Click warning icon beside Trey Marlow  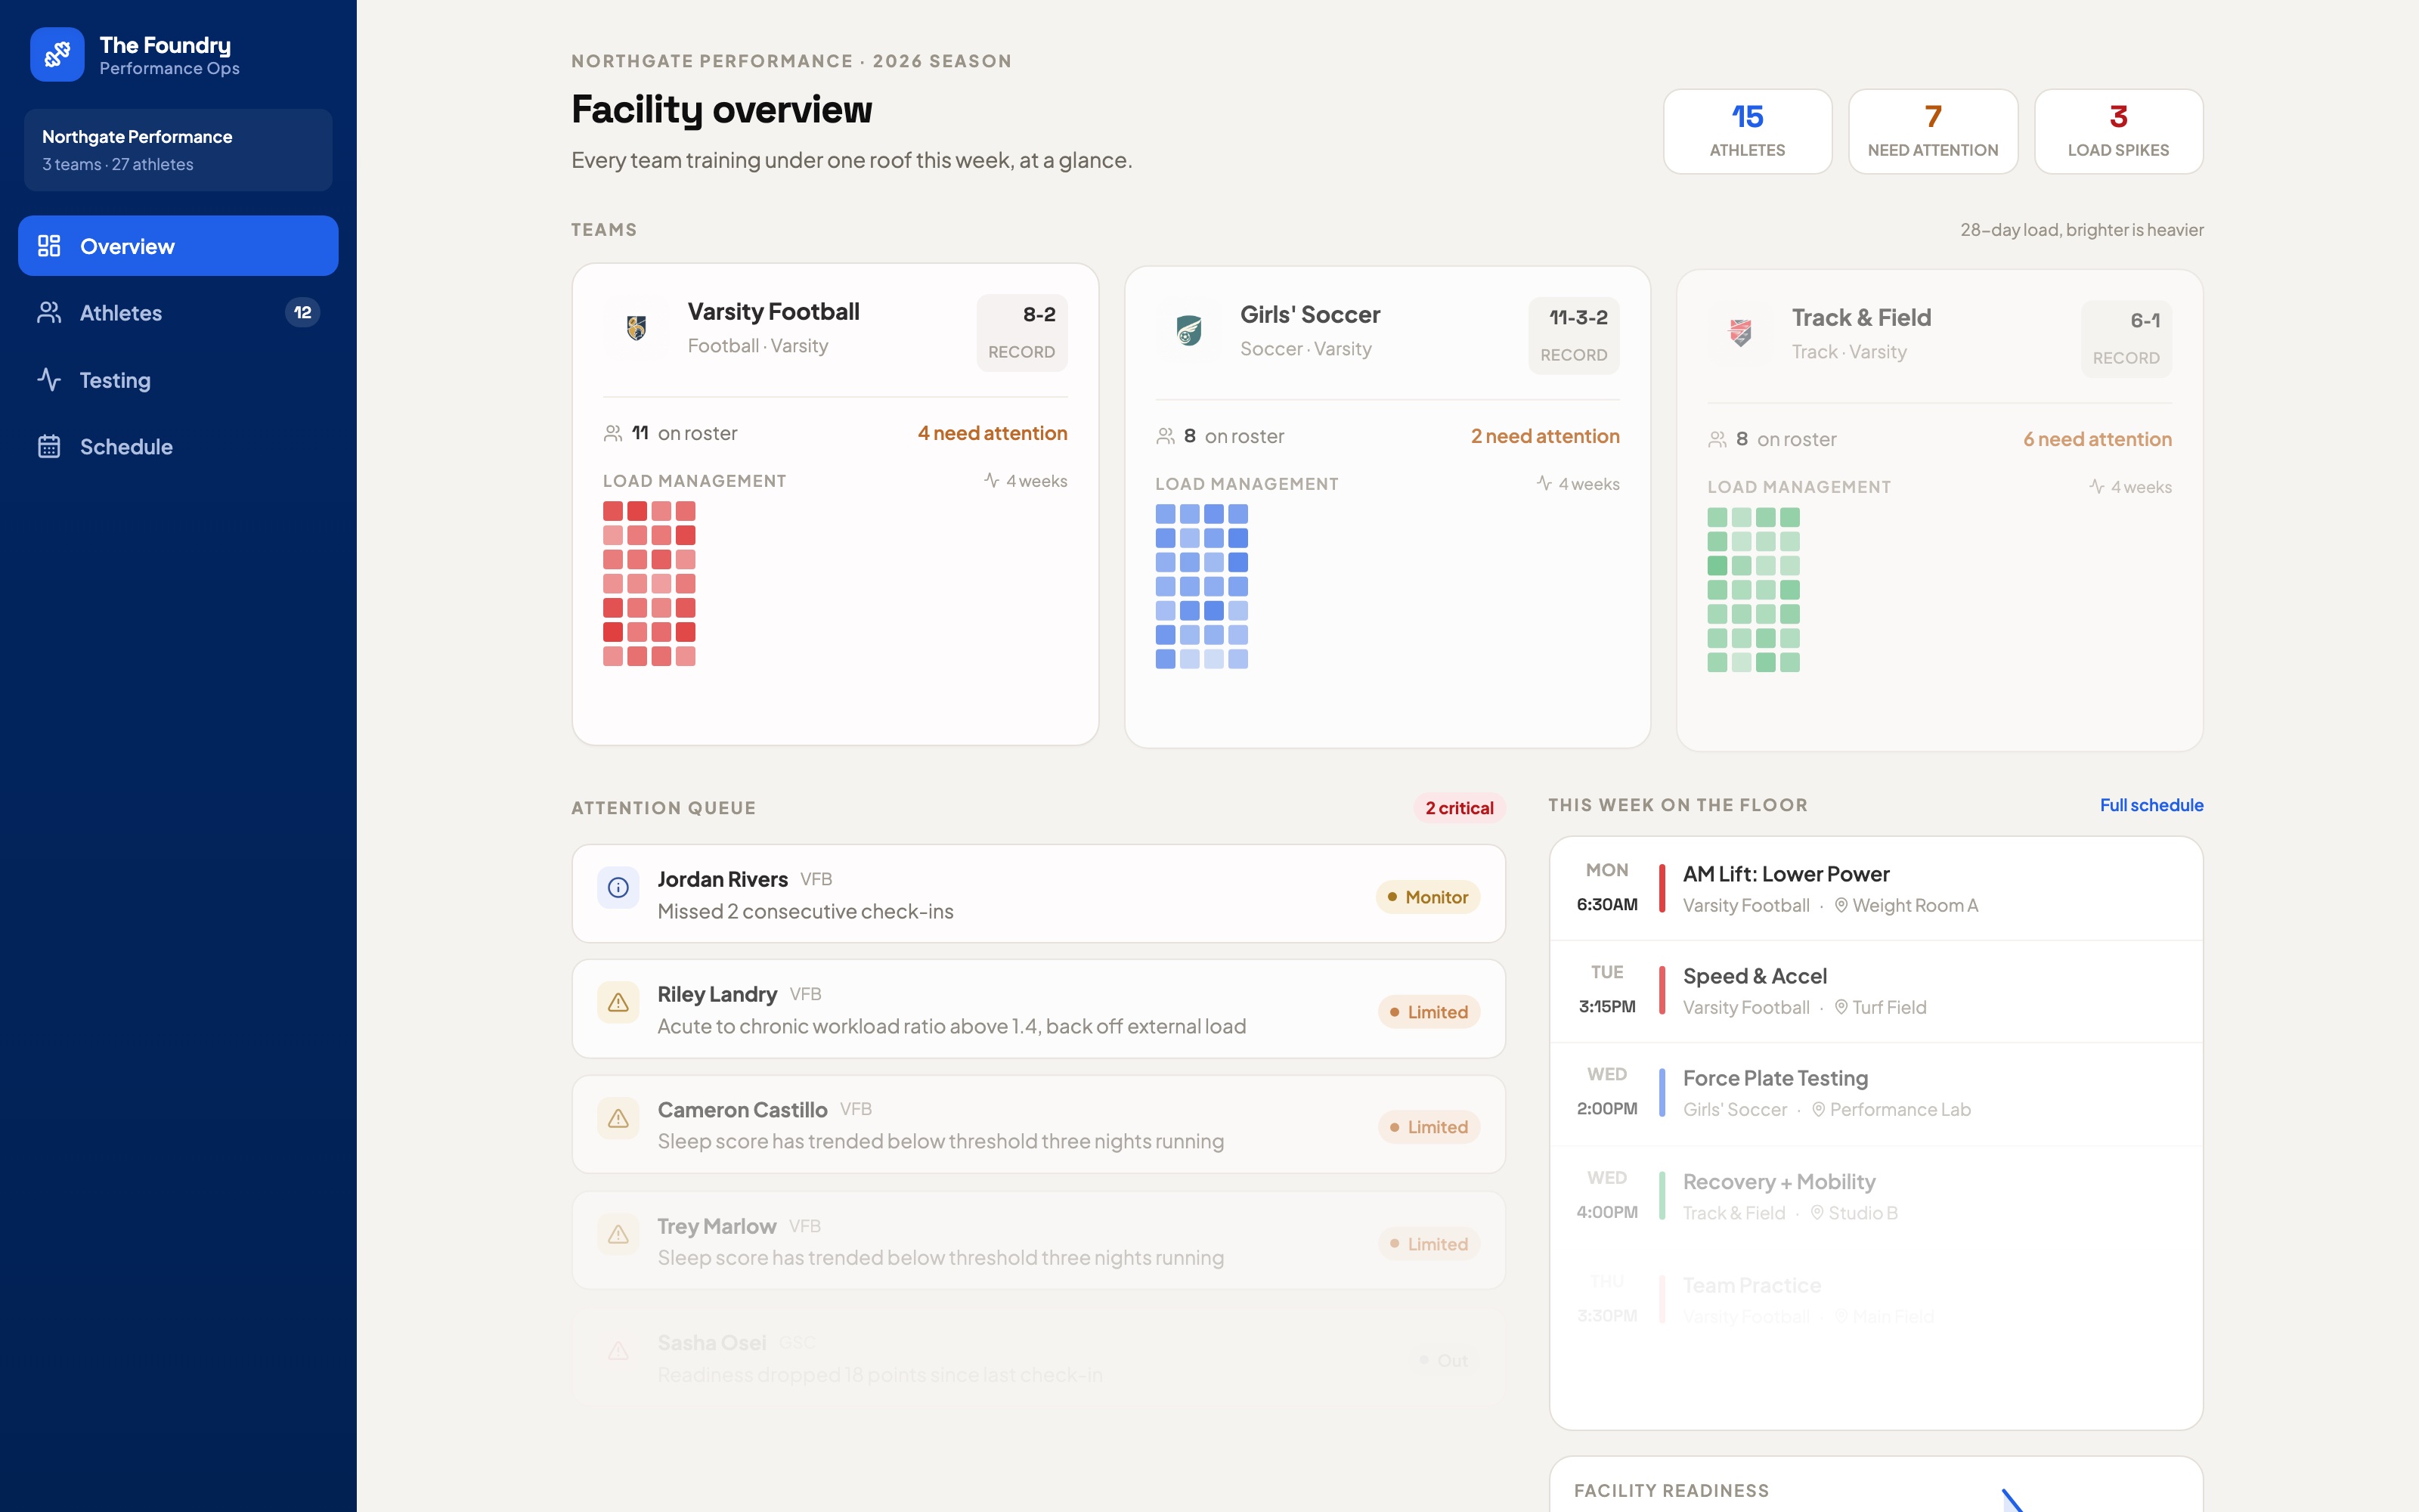click(x=619, y=1234)
